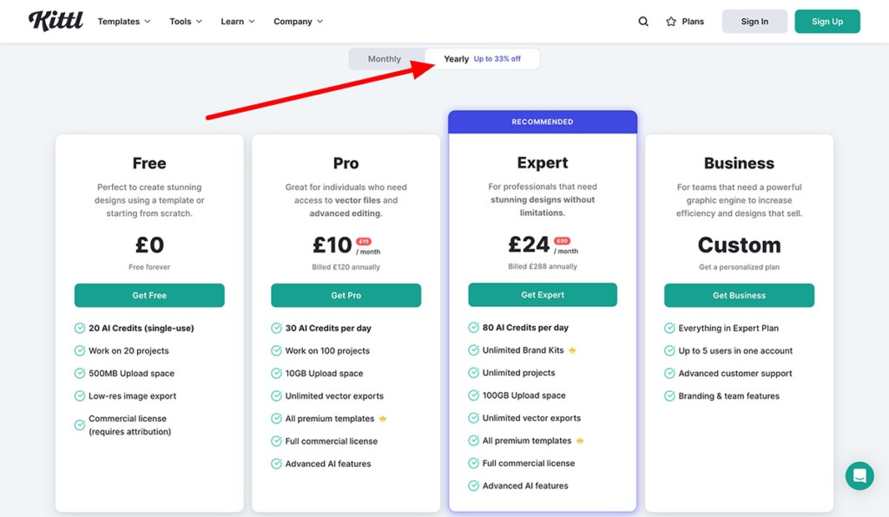Switch billing to Monthly
Screen dimensions: 889x517
click(x=385, y=58)
